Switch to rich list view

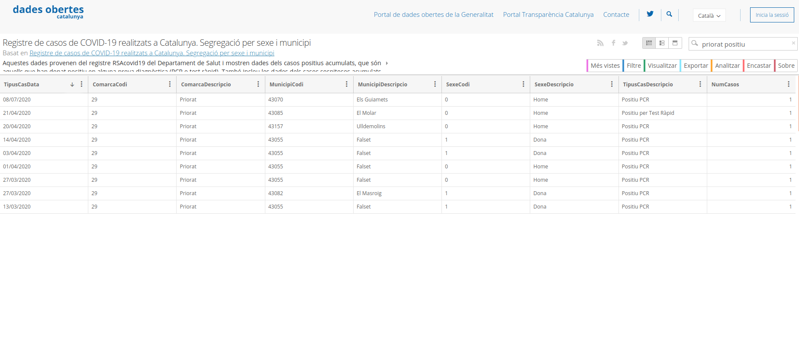(x=662, y=43)
